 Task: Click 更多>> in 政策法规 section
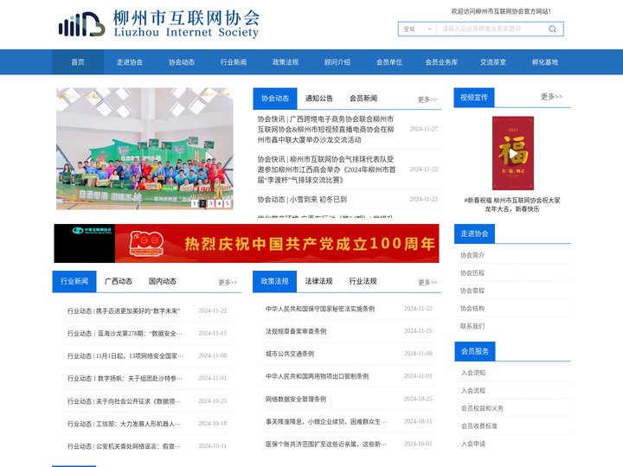[x=427, y=282]
